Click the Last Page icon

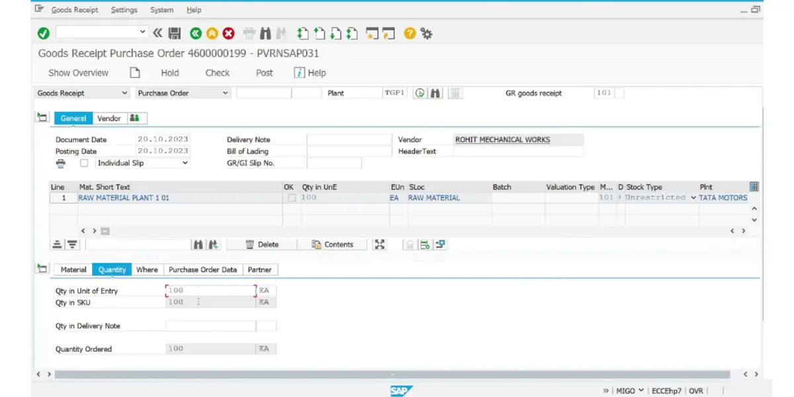tap(353, 33)
